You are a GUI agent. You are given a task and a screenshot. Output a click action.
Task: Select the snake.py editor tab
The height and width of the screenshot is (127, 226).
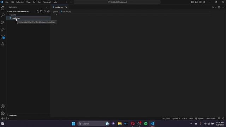coord(59,7)
